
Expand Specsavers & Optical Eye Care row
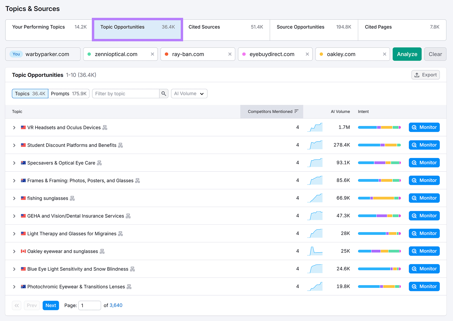point(14,163)
